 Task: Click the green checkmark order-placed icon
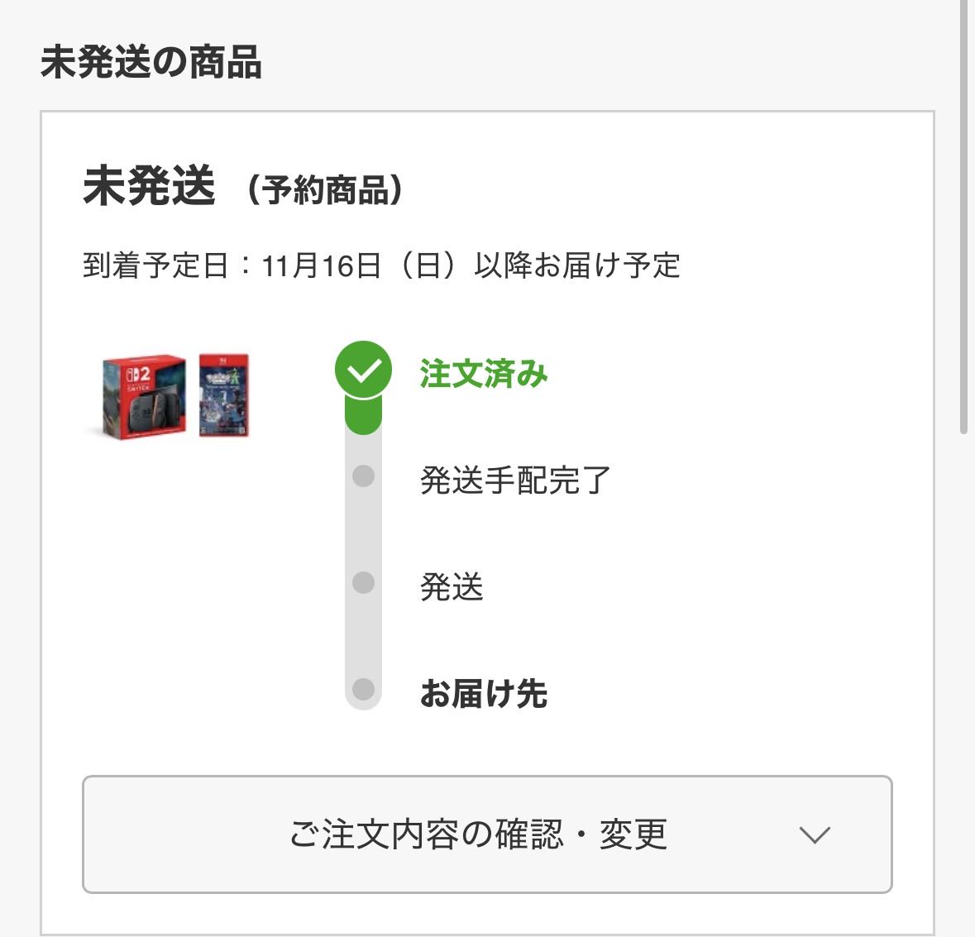363,370
